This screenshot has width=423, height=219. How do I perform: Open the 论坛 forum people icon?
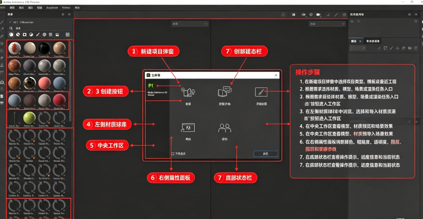(x=225, y=128)
